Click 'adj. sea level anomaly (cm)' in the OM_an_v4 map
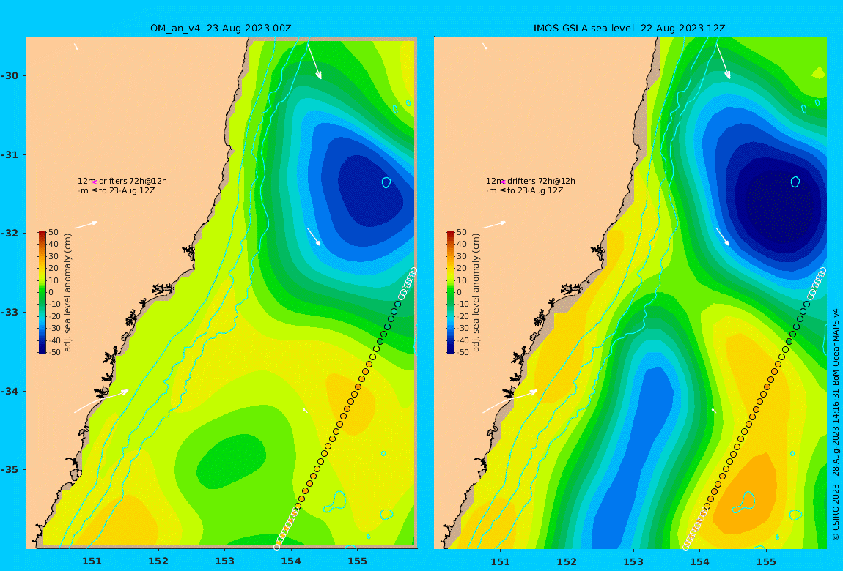Viewport: 843px width, 571px height. click(x=67, y=293)
